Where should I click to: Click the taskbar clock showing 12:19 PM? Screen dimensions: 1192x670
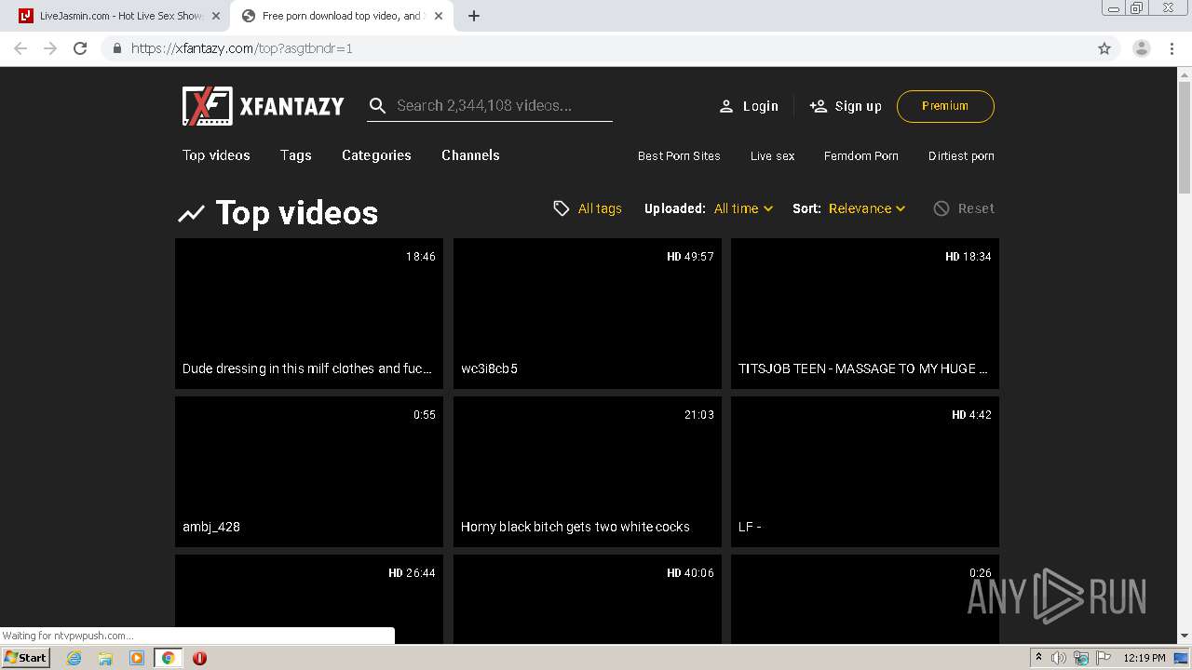click(1145, 658)
